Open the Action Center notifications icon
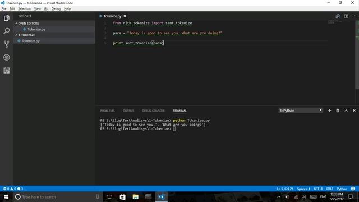 pos(350,197)
